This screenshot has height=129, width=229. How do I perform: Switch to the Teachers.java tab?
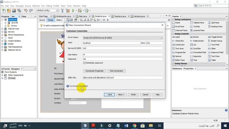(x=120, y=16)
